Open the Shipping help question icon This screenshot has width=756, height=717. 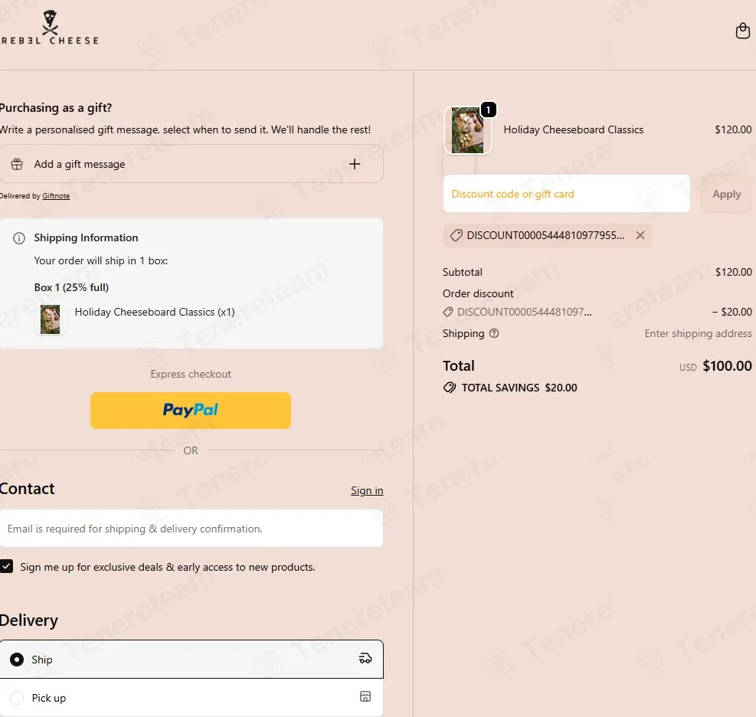[x=494, y=333]
